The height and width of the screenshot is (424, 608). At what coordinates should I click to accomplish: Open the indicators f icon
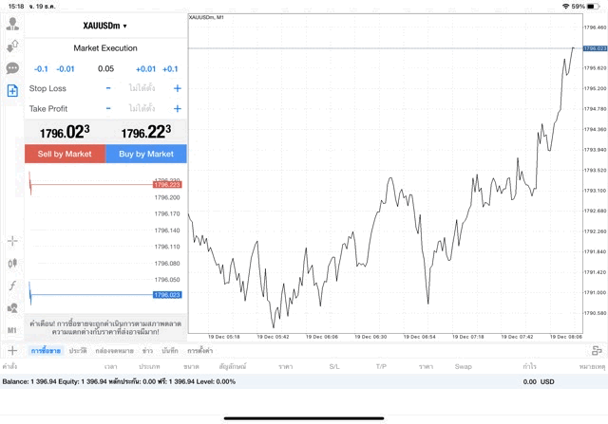click(x=12, y=286)
